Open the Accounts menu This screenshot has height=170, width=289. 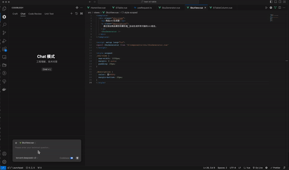(x=4, y=154)
